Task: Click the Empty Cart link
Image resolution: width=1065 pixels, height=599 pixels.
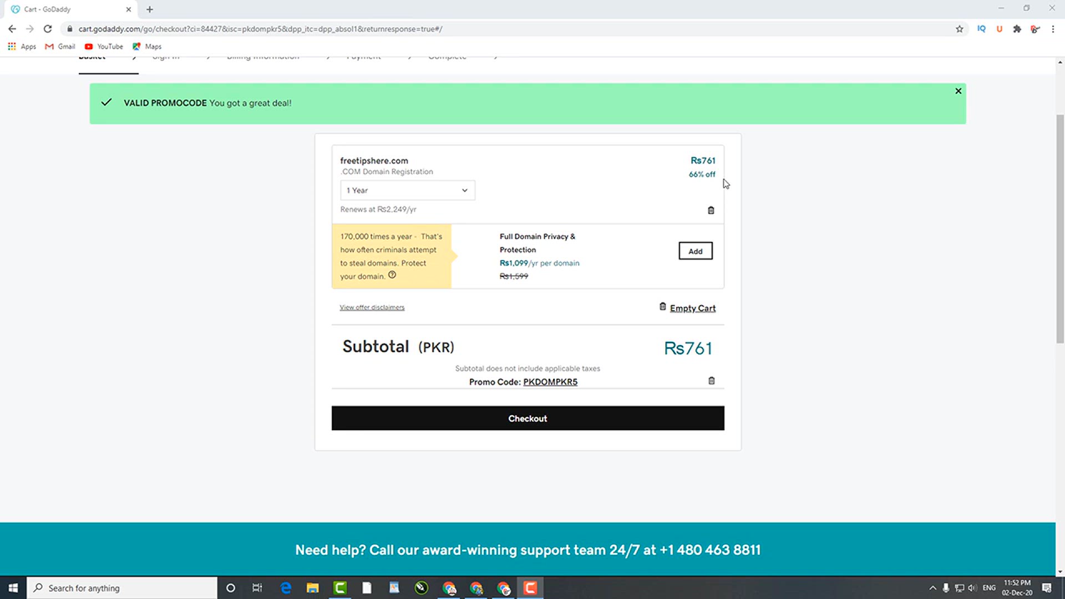Action: tap(693, 308)
